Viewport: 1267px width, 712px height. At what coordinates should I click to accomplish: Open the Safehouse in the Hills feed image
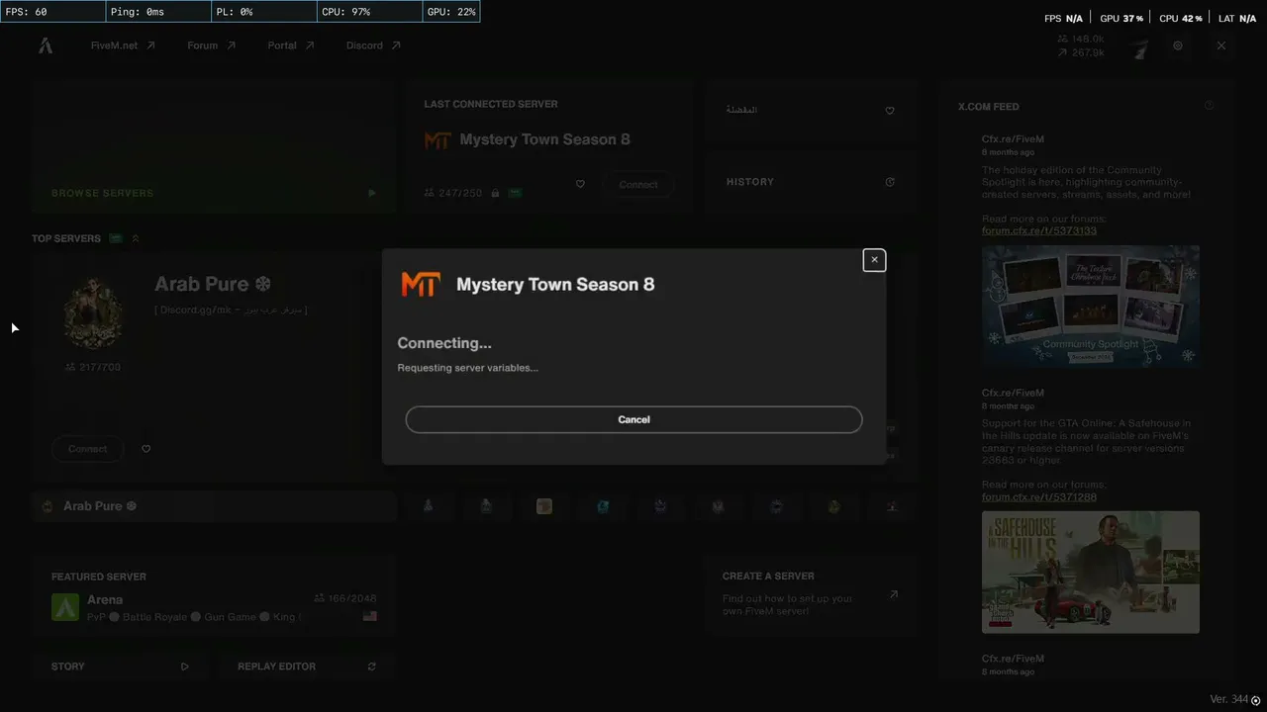point(1091,572)
